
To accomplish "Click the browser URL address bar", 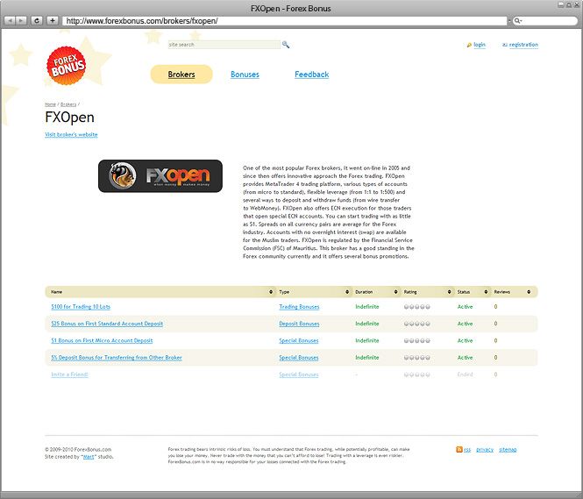I will (x=284, y=21).
